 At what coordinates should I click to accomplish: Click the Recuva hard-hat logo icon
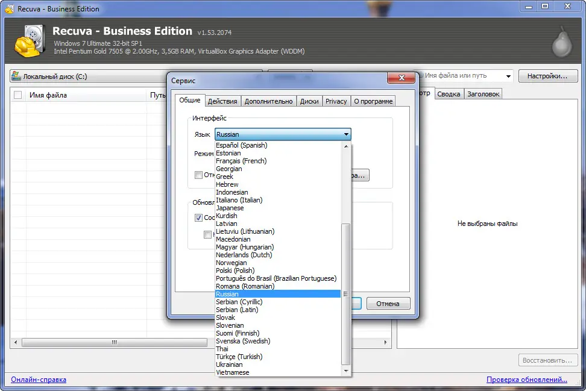click(30, 41)
